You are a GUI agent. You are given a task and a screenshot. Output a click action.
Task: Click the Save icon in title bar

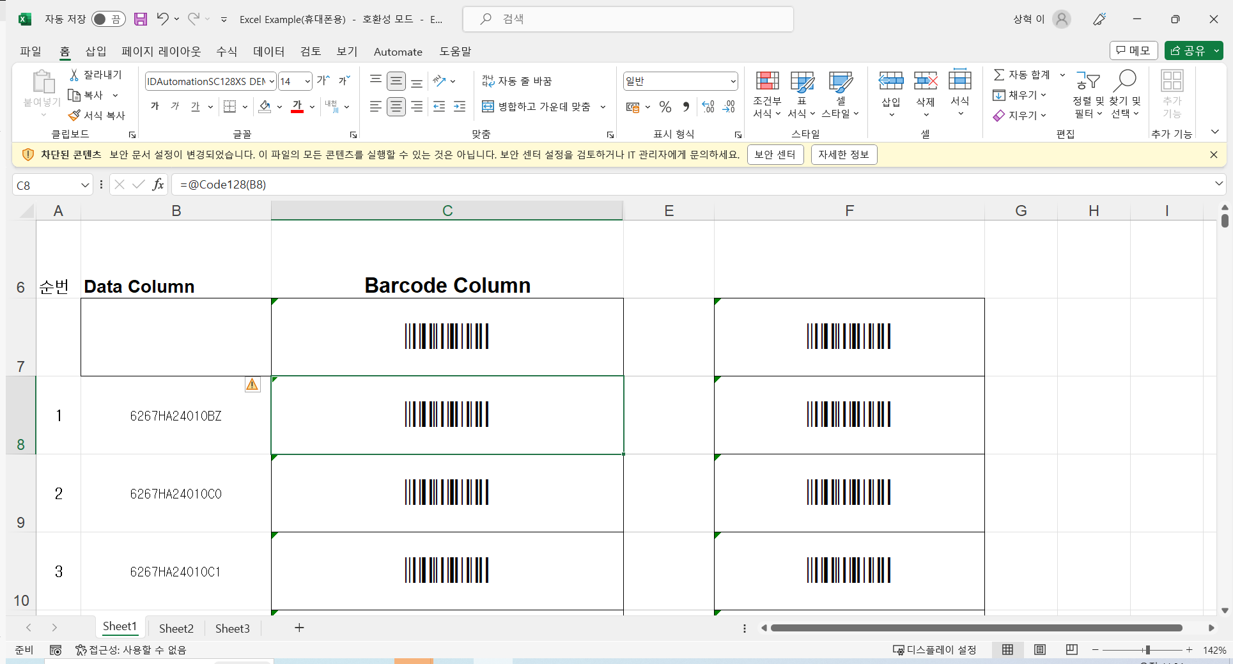[141, 19]
